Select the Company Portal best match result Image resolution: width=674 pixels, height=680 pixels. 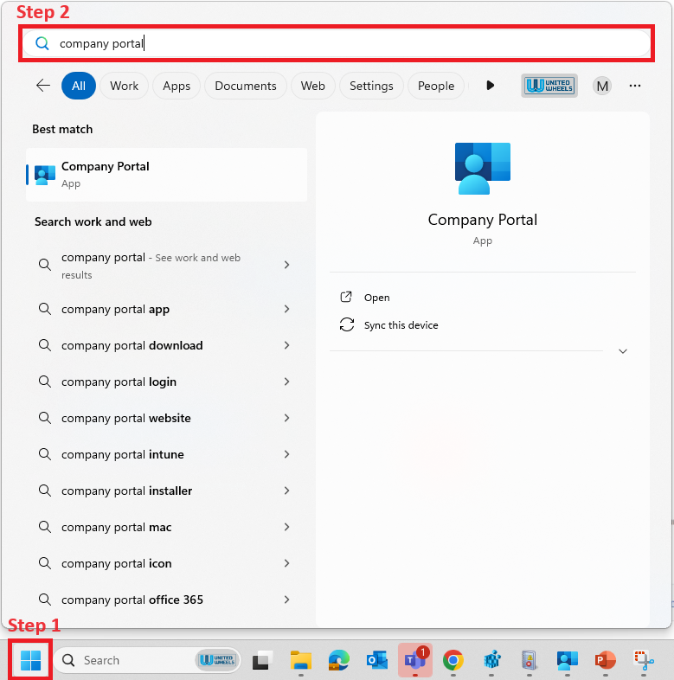point(166,175)
